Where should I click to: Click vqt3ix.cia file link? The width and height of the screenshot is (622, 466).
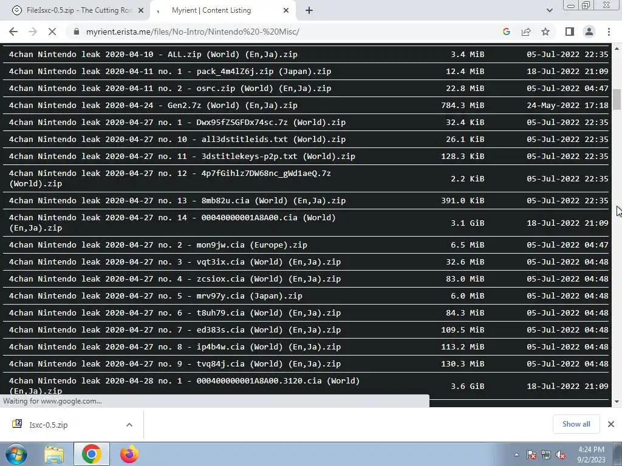pos(175,262)
